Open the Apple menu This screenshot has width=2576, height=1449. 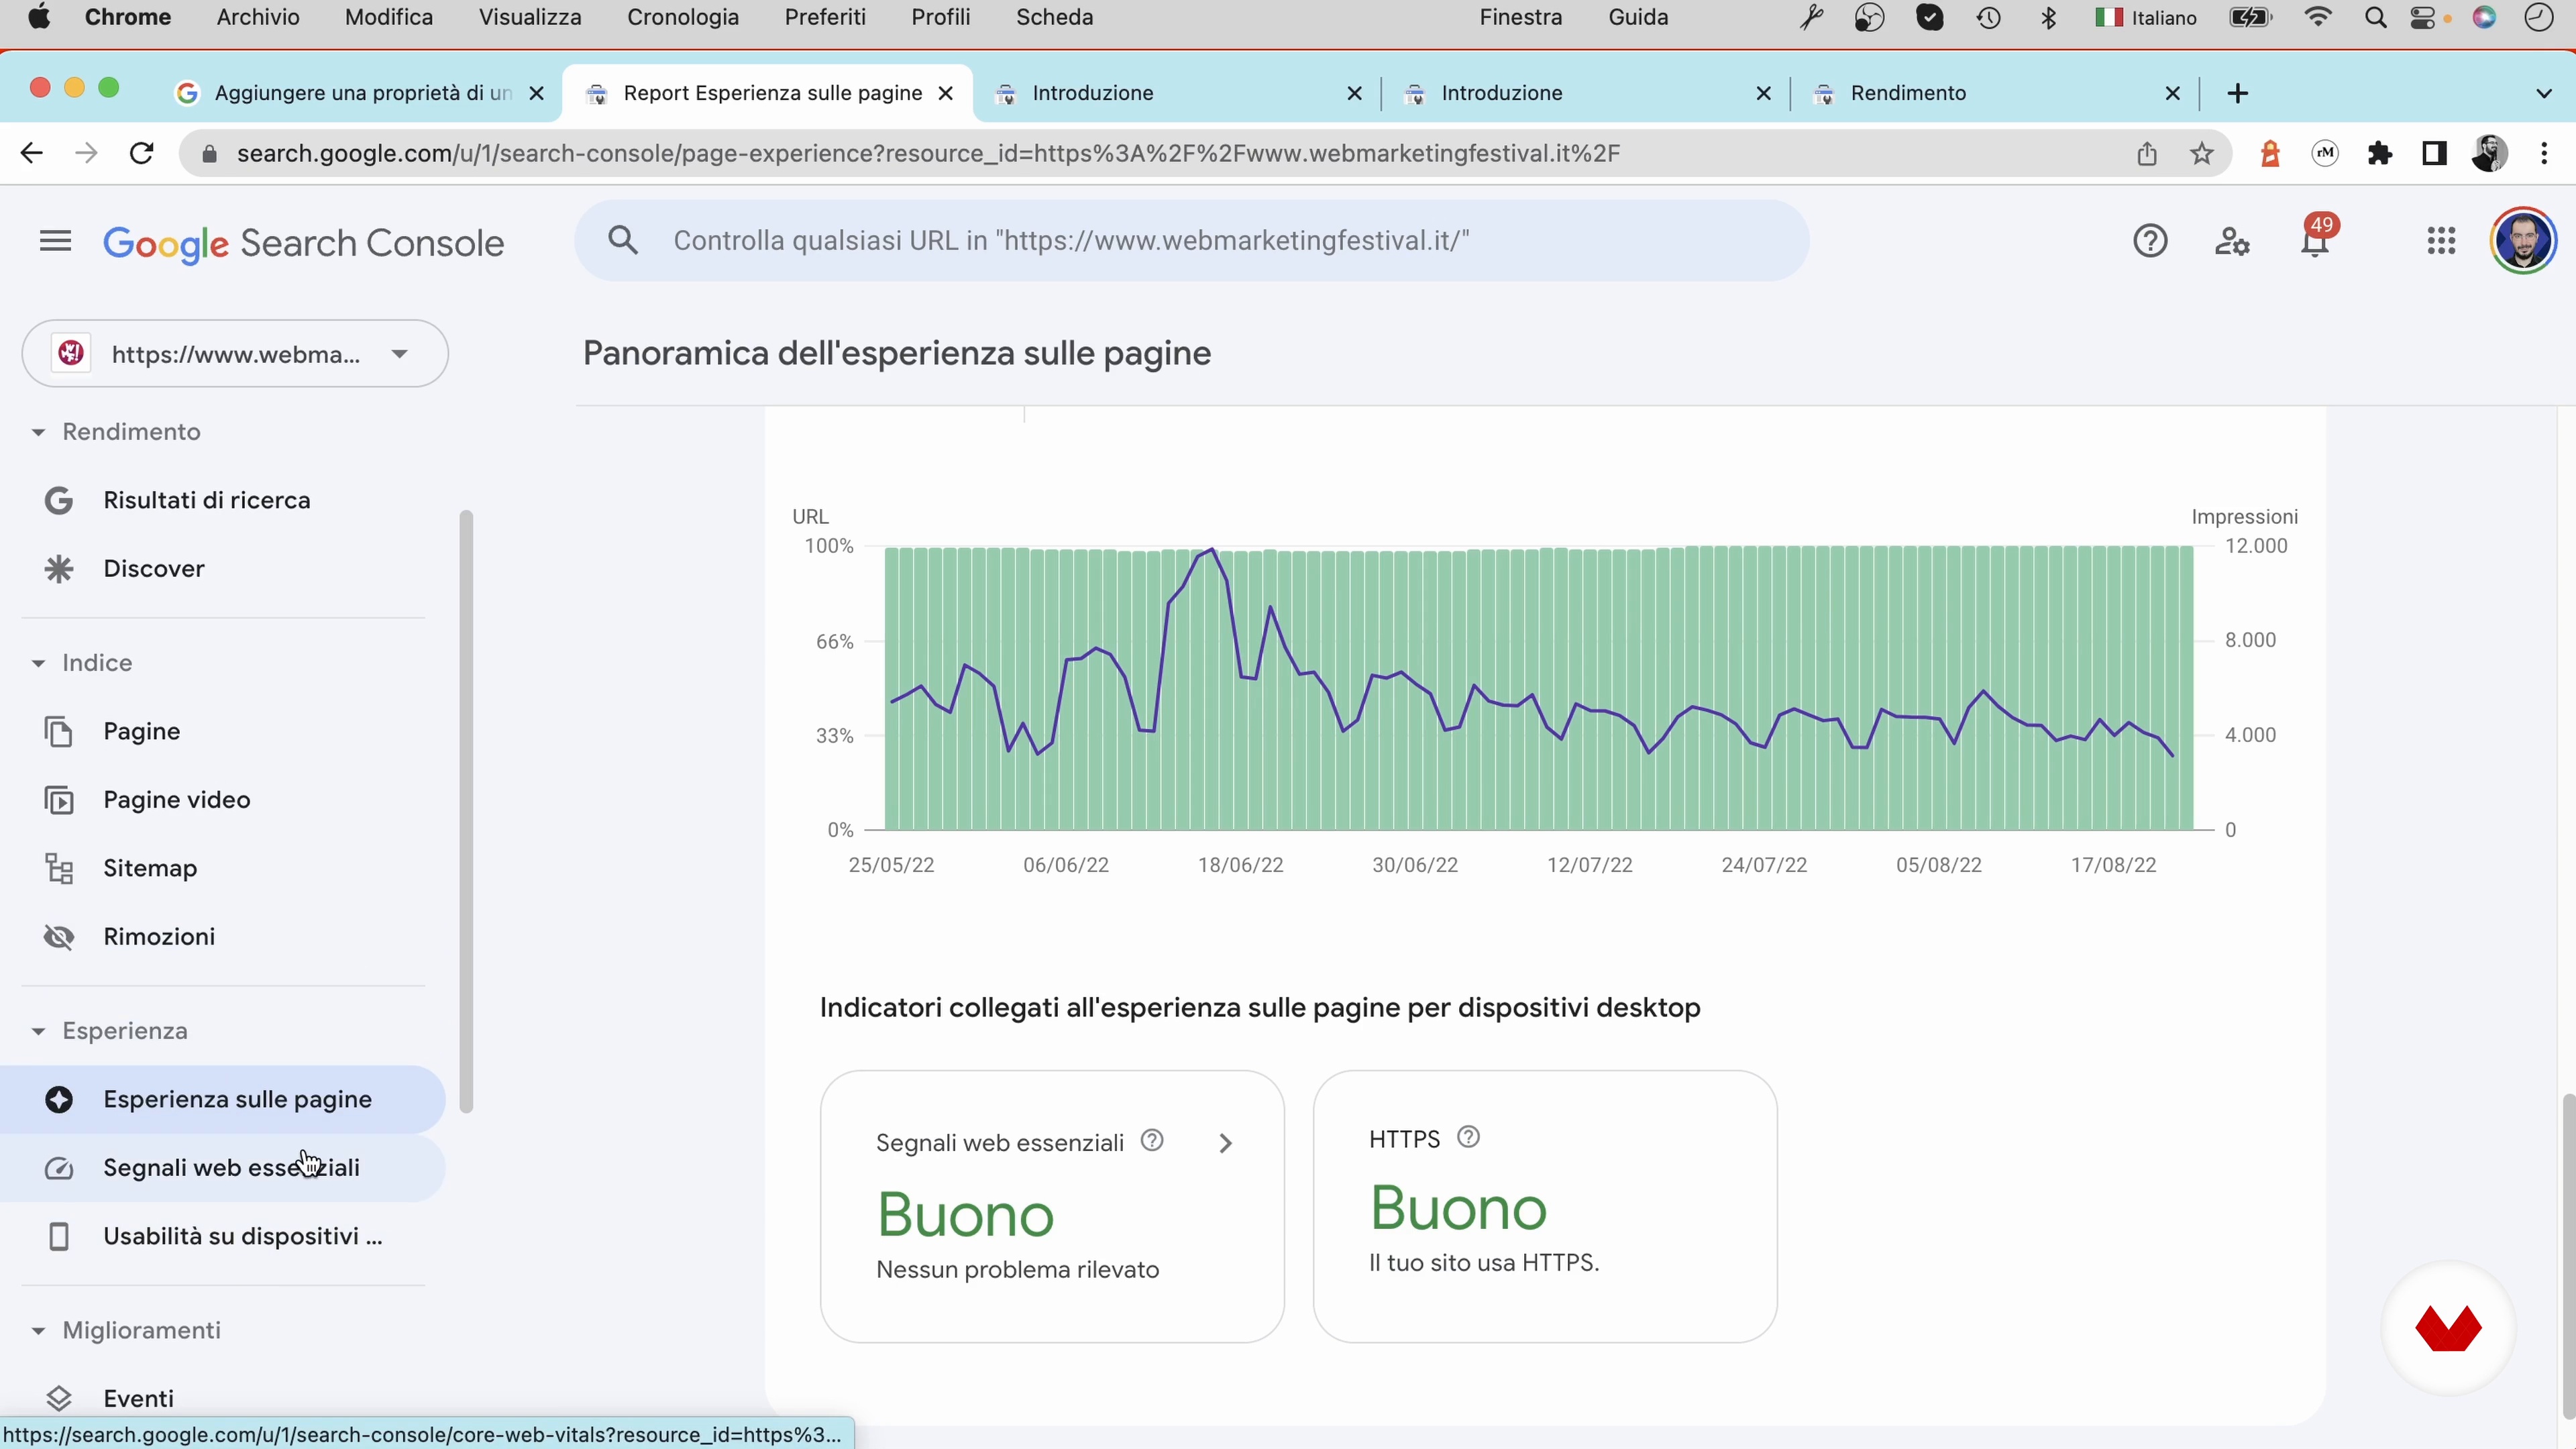pos(38,17)
